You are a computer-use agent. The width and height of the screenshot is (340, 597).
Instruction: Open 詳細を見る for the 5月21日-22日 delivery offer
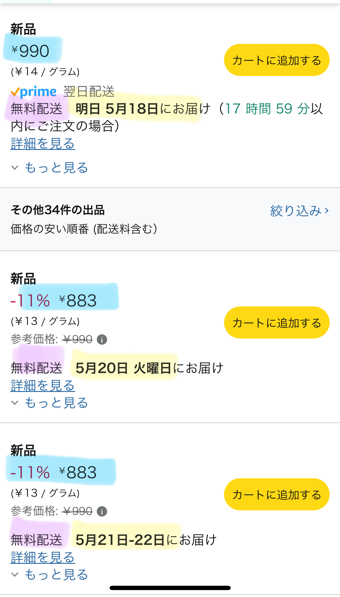[x=43, y=557]
